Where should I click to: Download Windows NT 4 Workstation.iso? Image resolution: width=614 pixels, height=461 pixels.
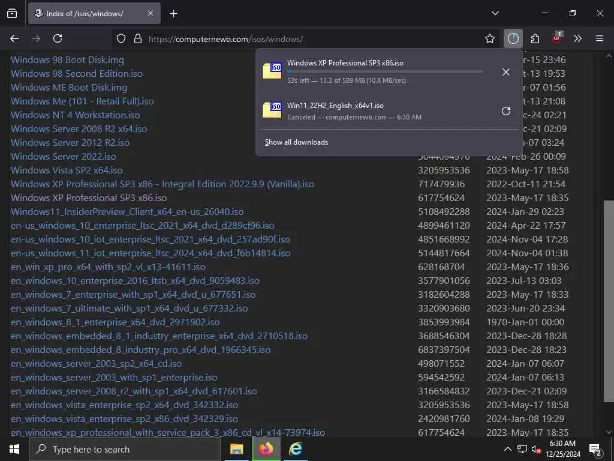tap(75, 115)
